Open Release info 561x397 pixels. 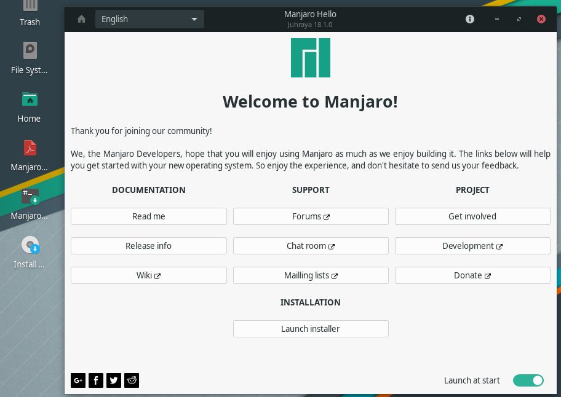[149, 246]
